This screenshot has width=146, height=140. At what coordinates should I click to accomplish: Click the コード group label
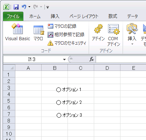pyautogui.click(x=46, y=50)
